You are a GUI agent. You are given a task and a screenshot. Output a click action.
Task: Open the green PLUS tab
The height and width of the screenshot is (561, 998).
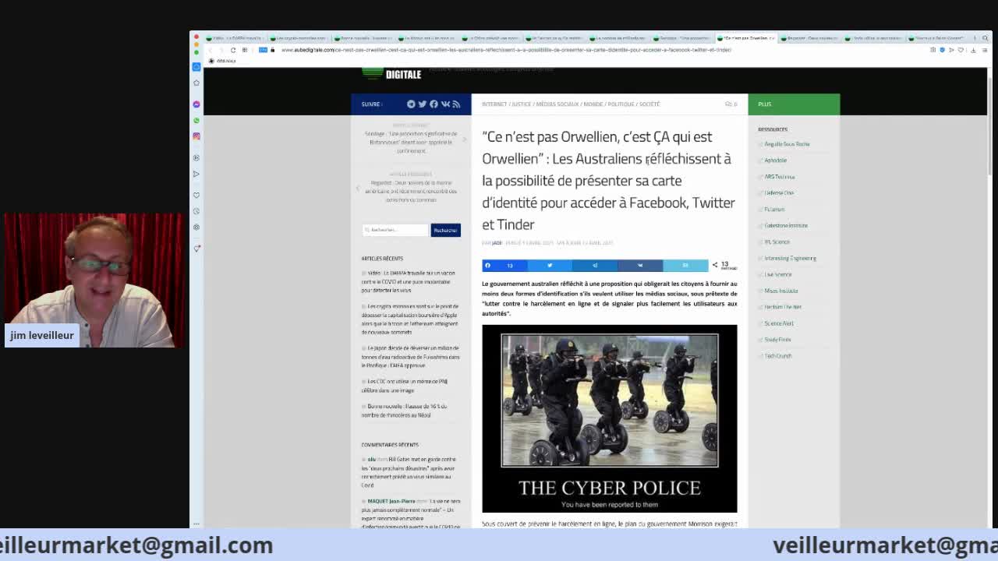tap(794, 104)
